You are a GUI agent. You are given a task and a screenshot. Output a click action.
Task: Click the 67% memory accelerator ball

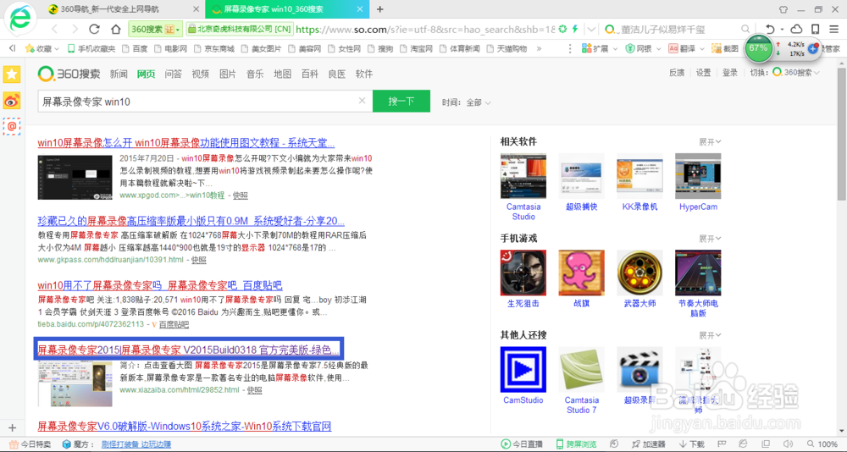[758, 48]
